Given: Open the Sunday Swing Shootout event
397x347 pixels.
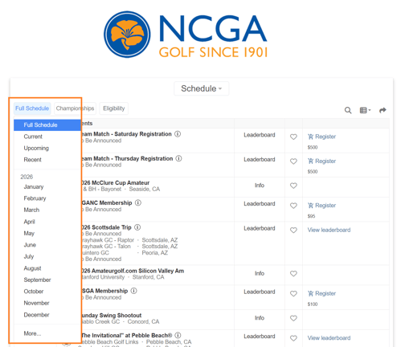Looking at the screenshot, I should pyautogui.click(x=112, y=316).
